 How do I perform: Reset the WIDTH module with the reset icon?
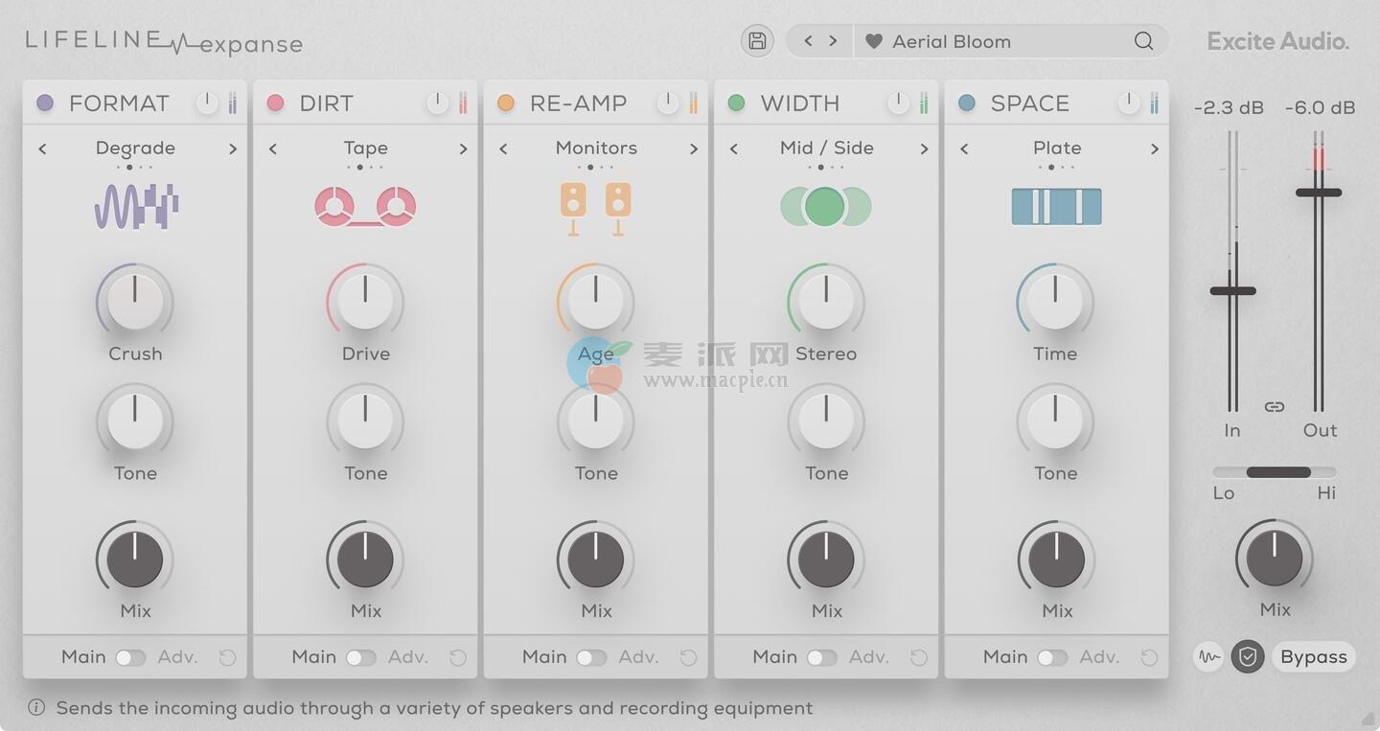[x=919, y=657]
